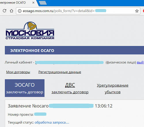Viewport: 144px width, 127px height.
Task: Open Урегулирование убытков link
Action: [113, 88]
